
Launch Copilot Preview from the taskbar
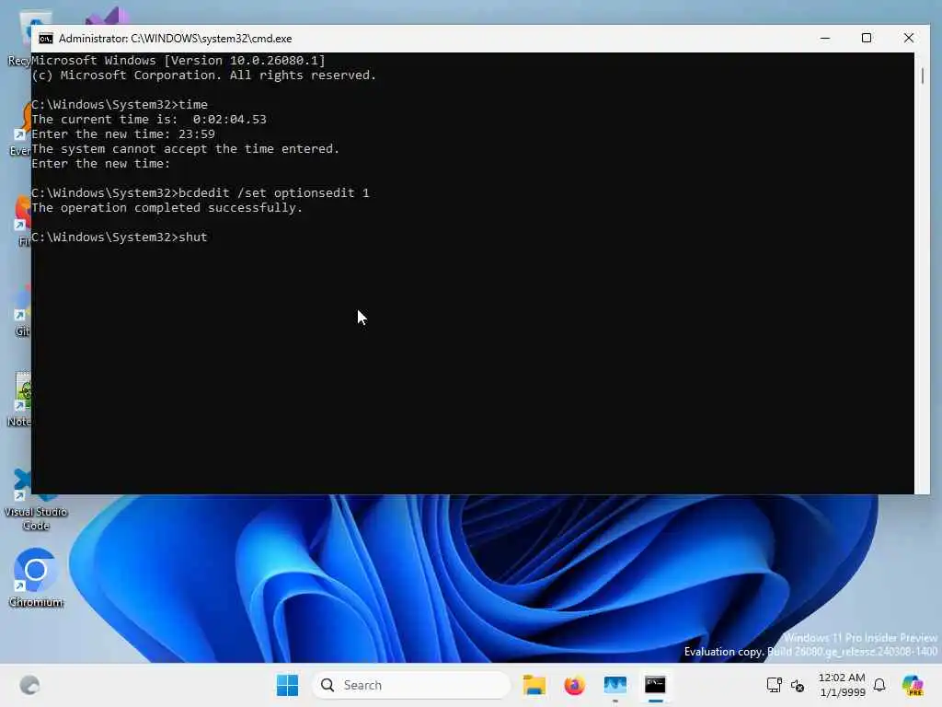(x=913, y=685)
